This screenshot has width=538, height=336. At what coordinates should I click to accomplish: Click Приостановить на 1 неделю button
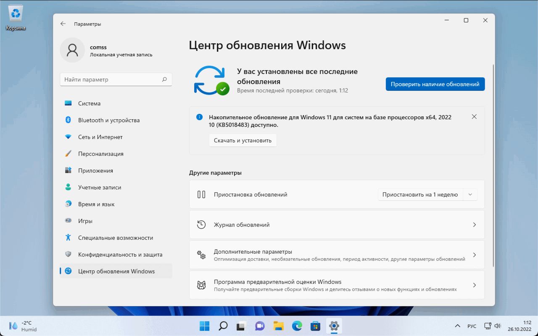point(420,194)
